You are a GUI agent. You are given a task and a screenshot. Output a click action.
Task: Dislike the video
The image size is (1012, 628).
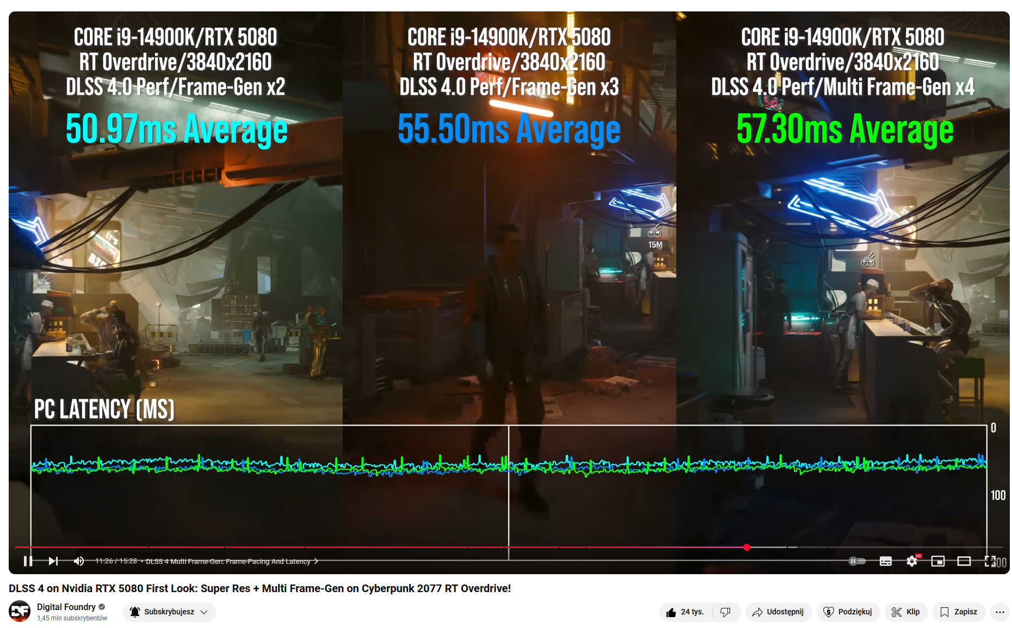coord(726,612)
